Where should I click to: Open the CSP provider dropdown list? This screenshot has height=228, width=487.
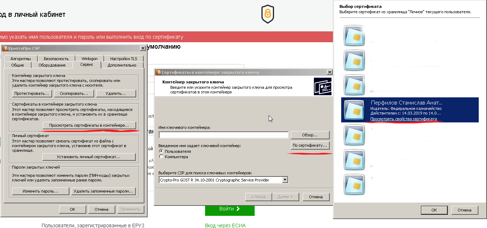[x=285, y=180]
